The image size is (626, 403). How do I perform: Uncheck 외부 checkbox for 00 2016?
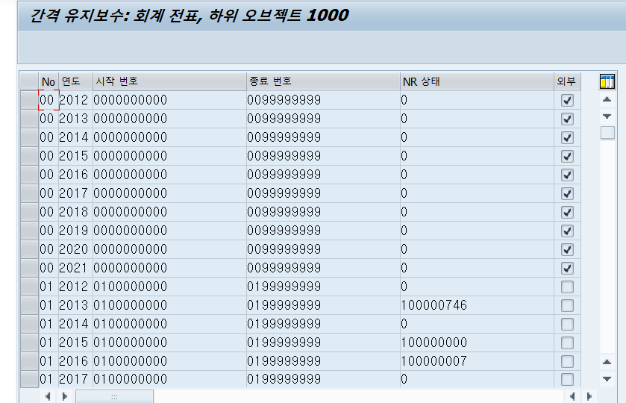click(x=567, y=175)
